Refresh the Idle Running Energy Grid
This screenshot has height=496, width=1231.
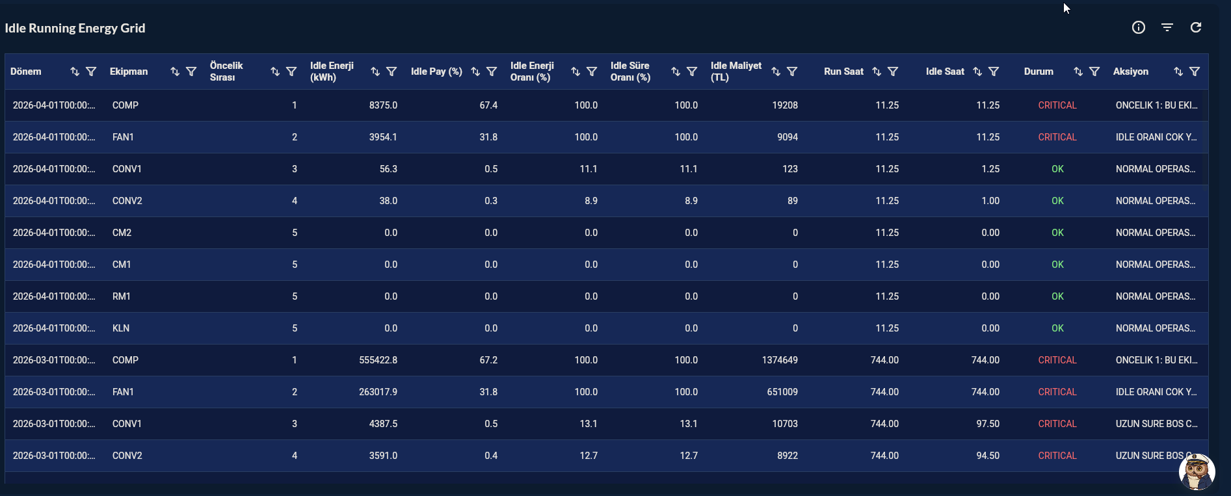pyautogui.click(x=1196, y=27)
